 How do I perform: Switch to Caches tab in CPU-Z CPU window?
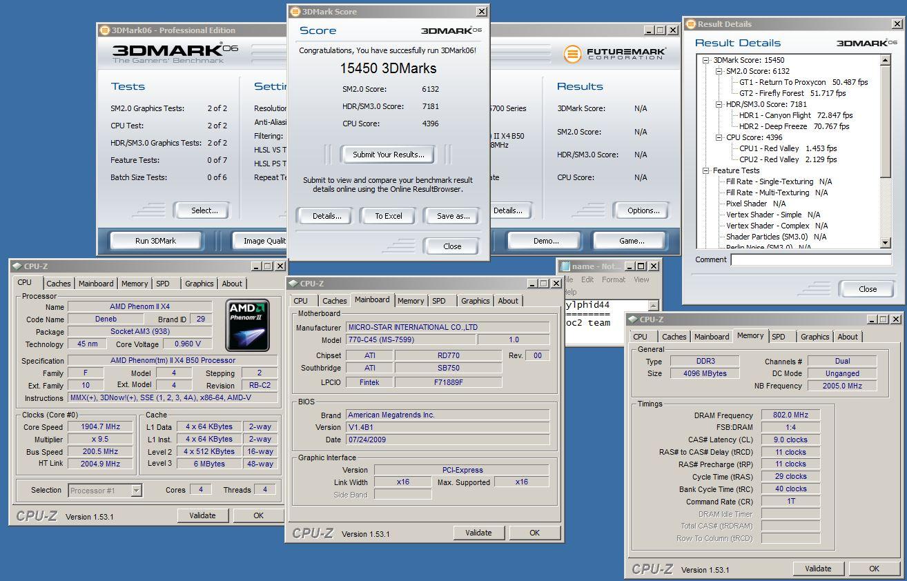(x=59, y=284)
